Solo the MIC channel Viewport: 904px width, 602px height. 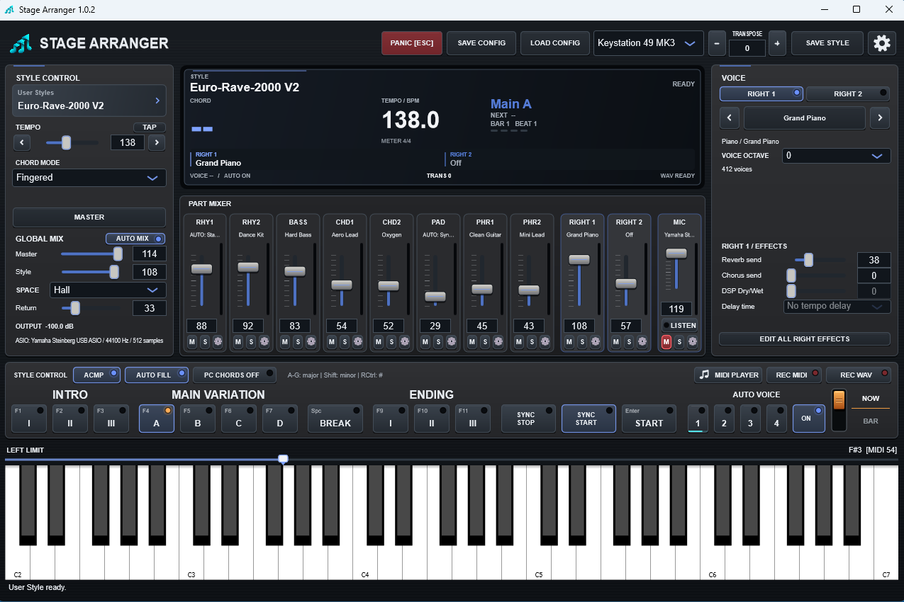(x=679, y=342)
